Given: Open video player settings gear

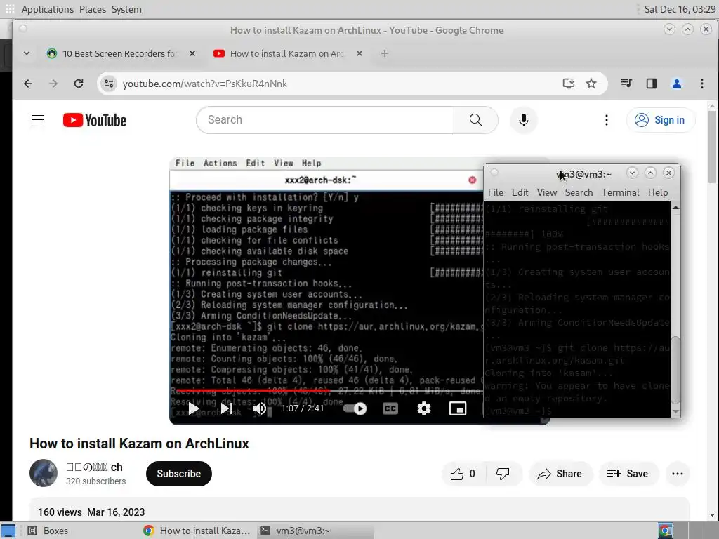Looking at the screenshot, I should [424, 408].
